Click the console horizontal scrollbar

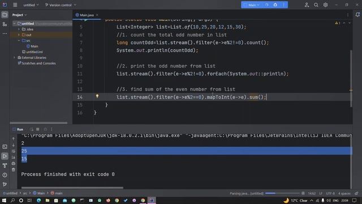pyautogui.click(x=72, y=188)
